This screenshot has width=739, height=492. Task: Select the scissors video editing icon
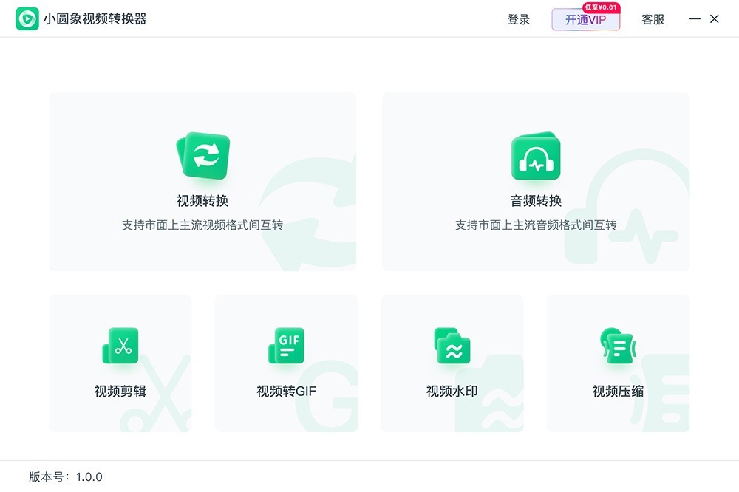[120, 346]
